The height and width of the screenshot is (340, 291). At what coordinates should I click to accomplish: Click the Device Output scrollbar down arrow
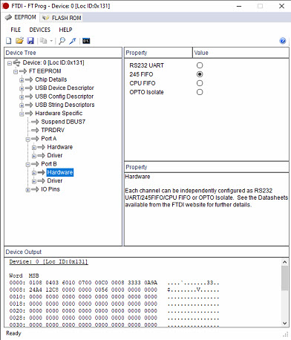point(284,323)
